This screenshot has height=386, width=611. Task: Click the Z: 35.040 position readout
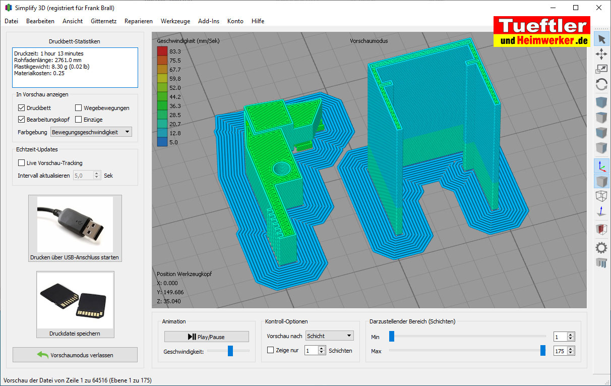pos(168,301)
